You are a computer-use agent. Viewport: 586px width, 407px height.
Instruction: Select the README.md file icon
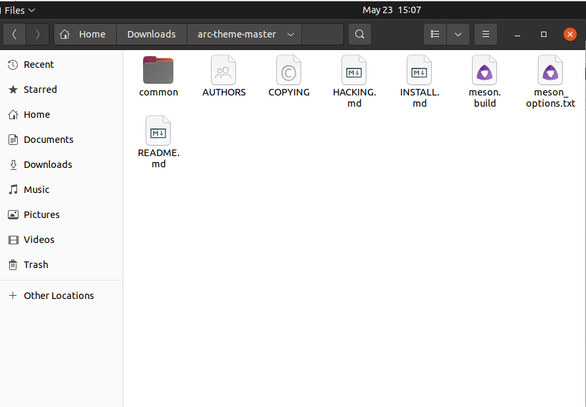158,130
